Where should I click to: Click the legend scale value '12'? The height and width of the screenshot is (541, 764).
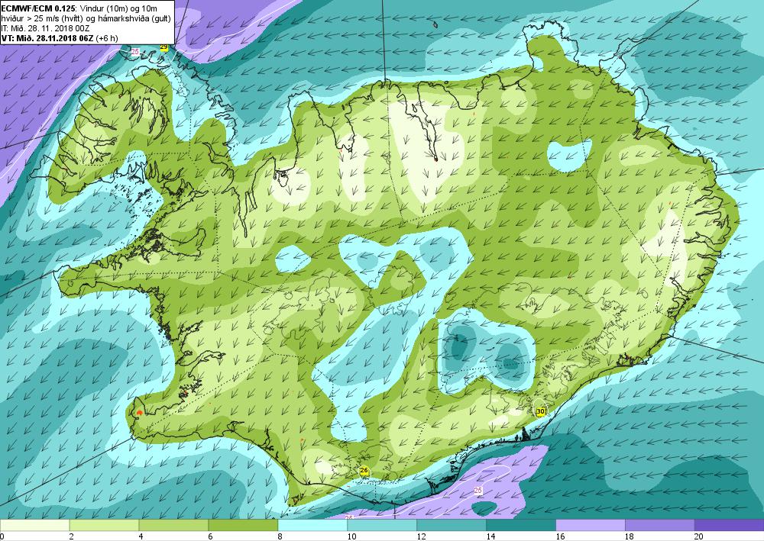(x=421, y=536)
